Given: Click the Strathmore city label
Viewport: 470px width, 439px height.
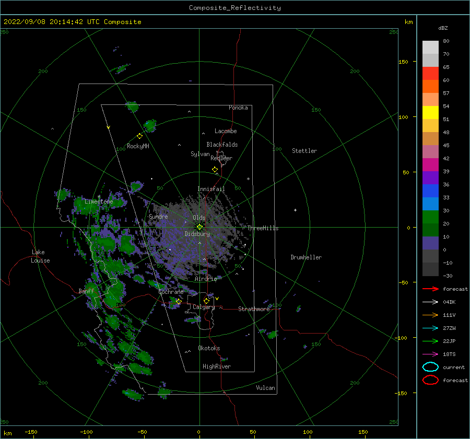Looking at the screenshot, I should pos(254,309).
